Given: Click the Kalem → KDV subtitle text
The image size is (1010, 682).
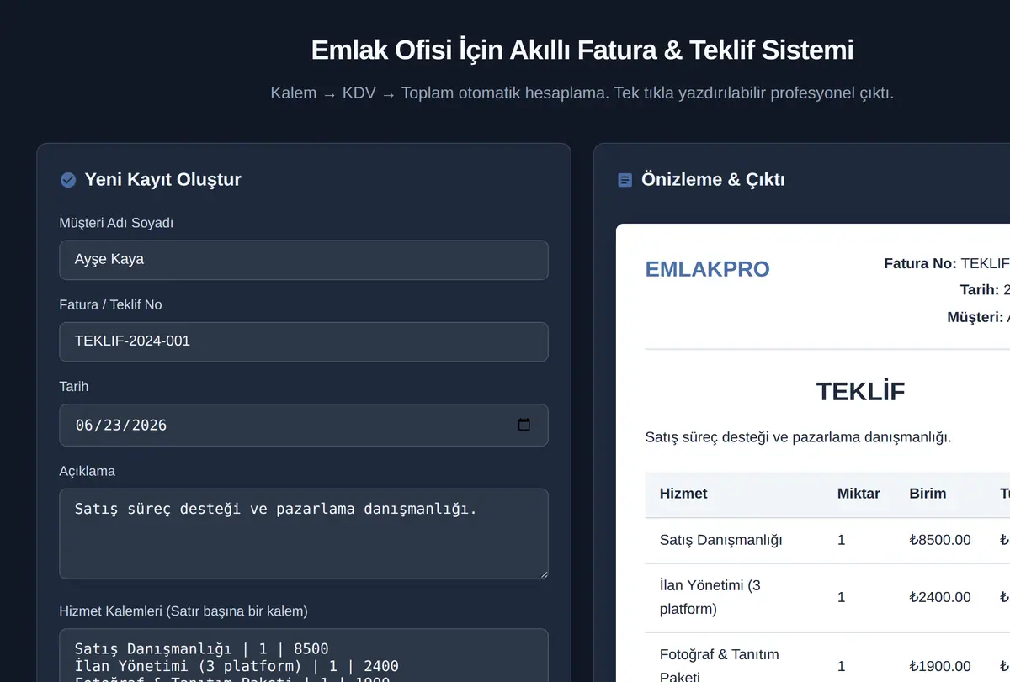Looking at the screenshot, I should point(582,93).
